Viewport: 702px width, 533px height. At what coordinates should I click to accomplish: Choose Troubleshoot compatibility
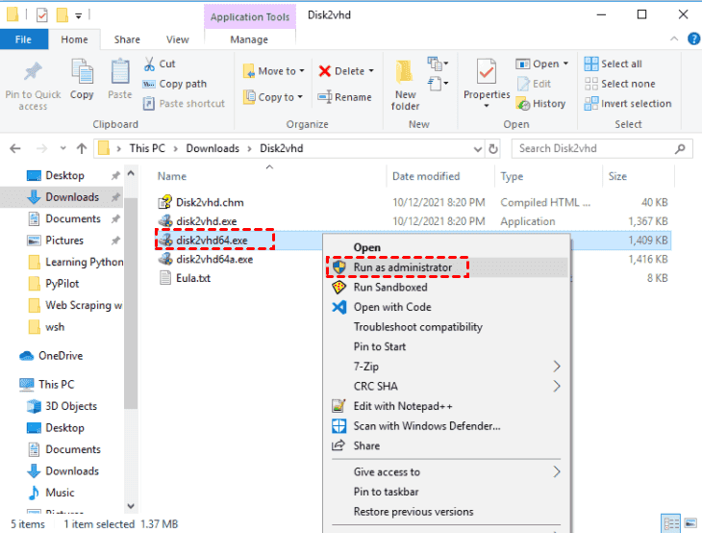[x=418, y=327]
